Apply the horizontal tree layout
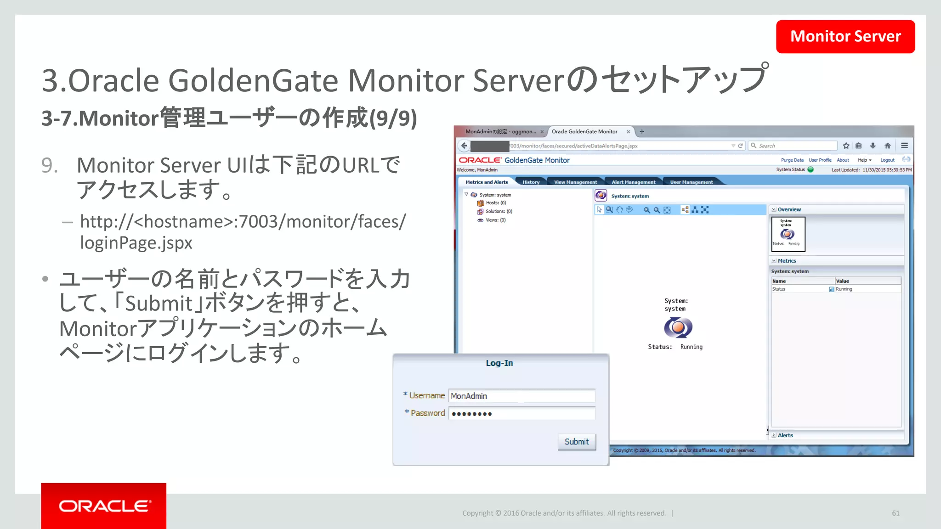Viewport: 941px width, 529px height. 685,210
